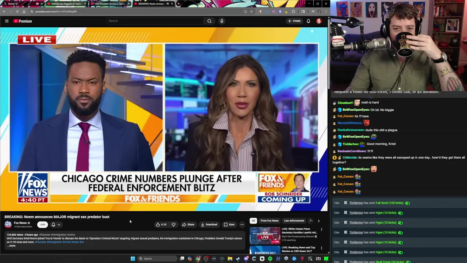
Task: Open File Explorer from the taskbar
Action: click(x=230, y=259)
